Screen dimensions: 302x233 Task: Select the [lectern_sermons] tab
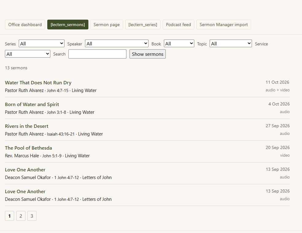pos(68,25)
